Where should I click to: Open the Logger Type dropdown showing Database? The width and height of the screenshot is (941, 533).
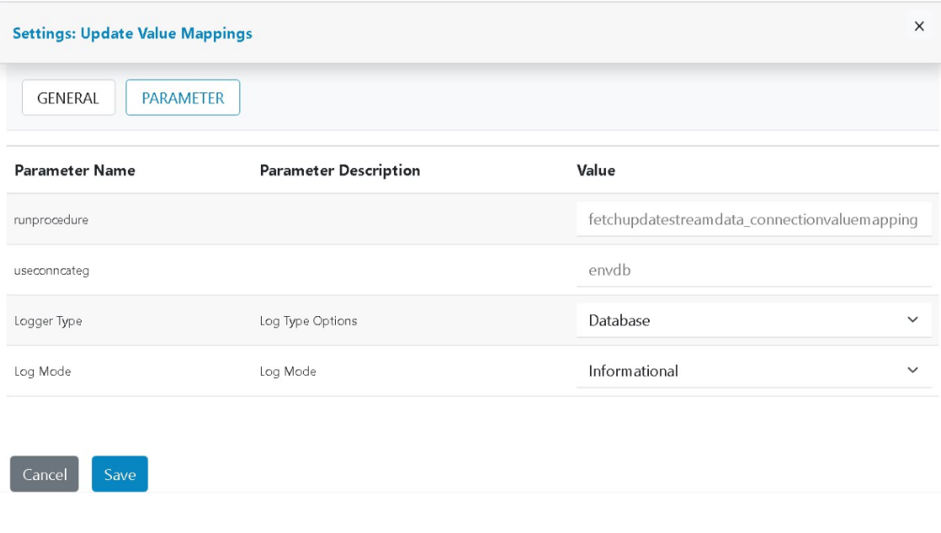pos(741,320)
